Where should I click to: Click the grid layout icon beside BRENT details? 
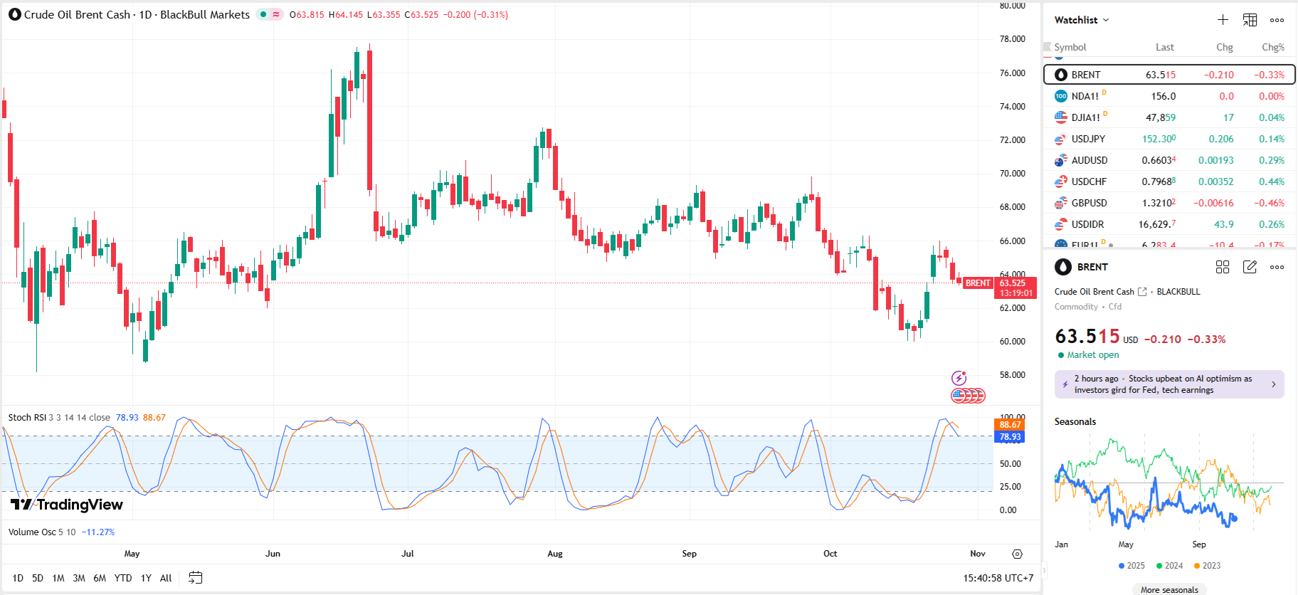point(1223,267)
